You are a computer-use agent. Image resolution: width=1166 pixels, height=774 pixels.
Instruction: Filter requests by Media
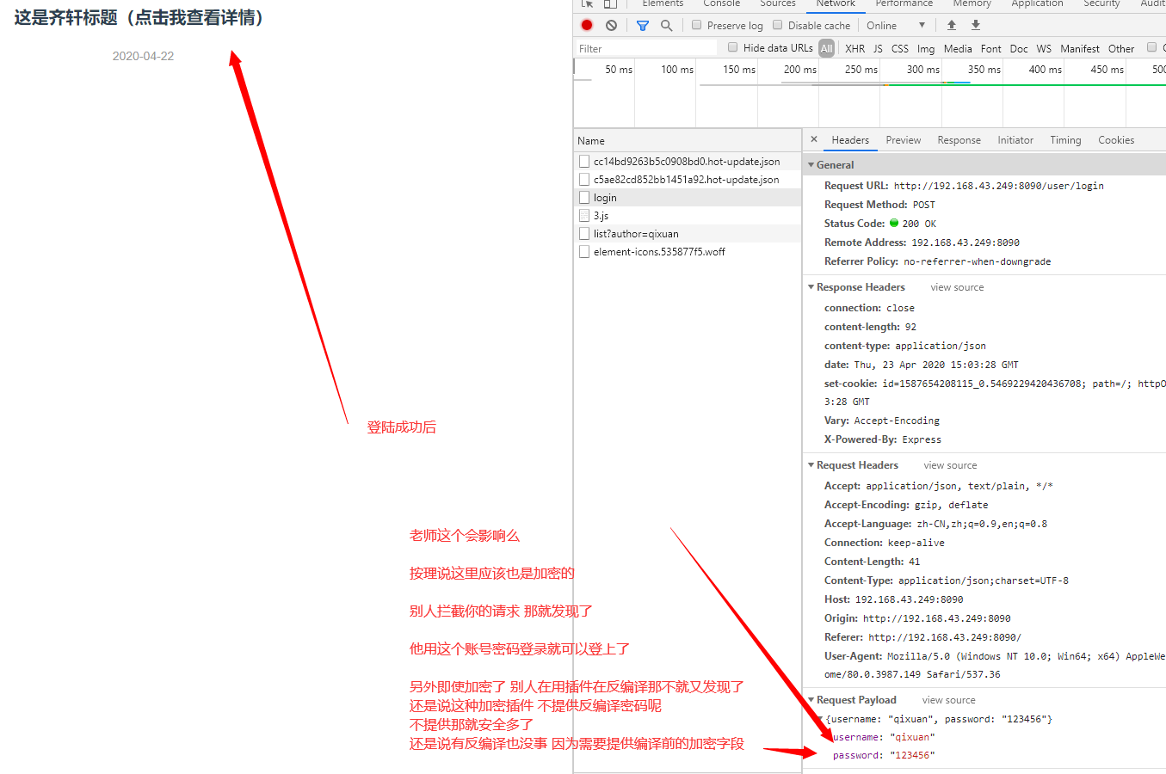958,49
